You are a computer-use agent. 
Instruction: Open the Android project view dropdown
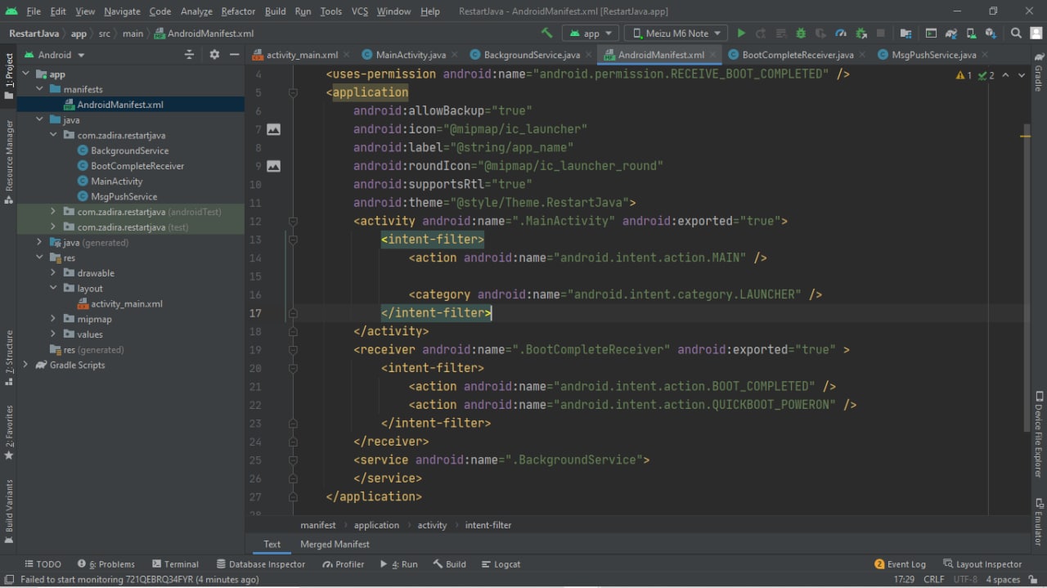54,55
